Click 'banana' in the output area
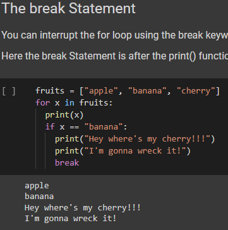This screenshot has width=228, height=230. [x=39, y=197]
